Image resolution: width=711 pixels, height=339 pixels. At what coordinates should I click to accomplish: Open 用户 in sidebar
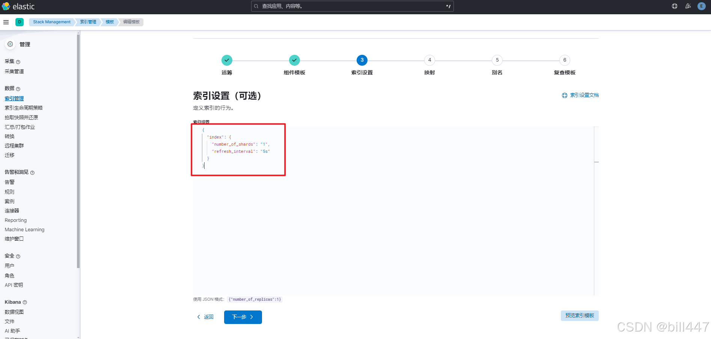pos(9,266)
